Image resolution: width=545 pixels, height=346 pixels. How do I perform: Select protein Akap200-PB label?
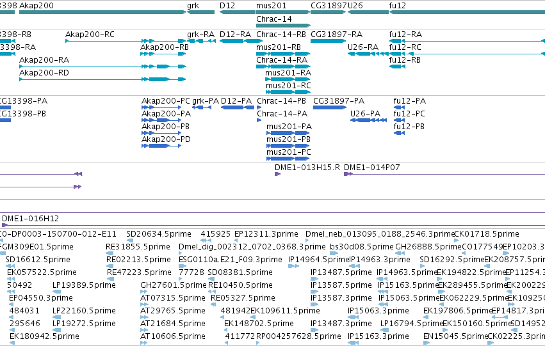coord(165,127)
